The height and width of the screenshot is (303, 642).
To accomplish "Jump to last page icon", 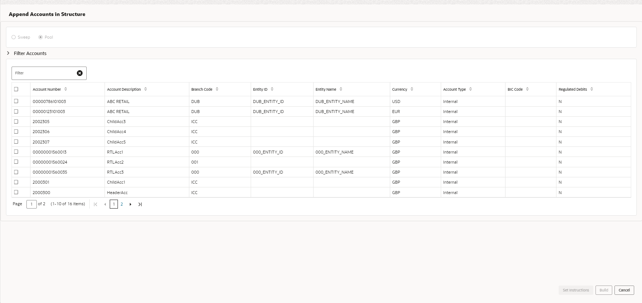I will pos(140,204).
